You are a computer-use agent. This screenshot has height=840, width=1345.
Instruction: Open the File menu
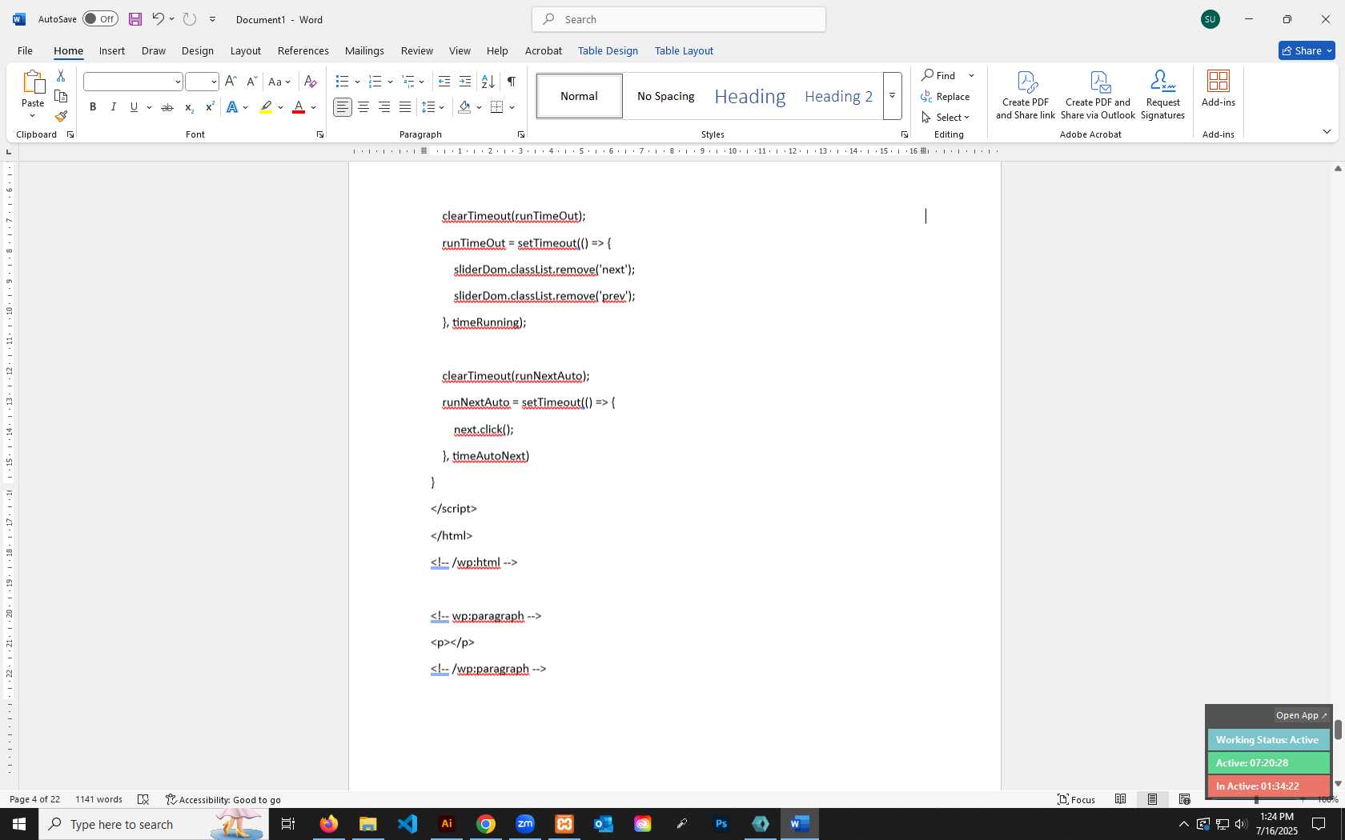(25, 50)
